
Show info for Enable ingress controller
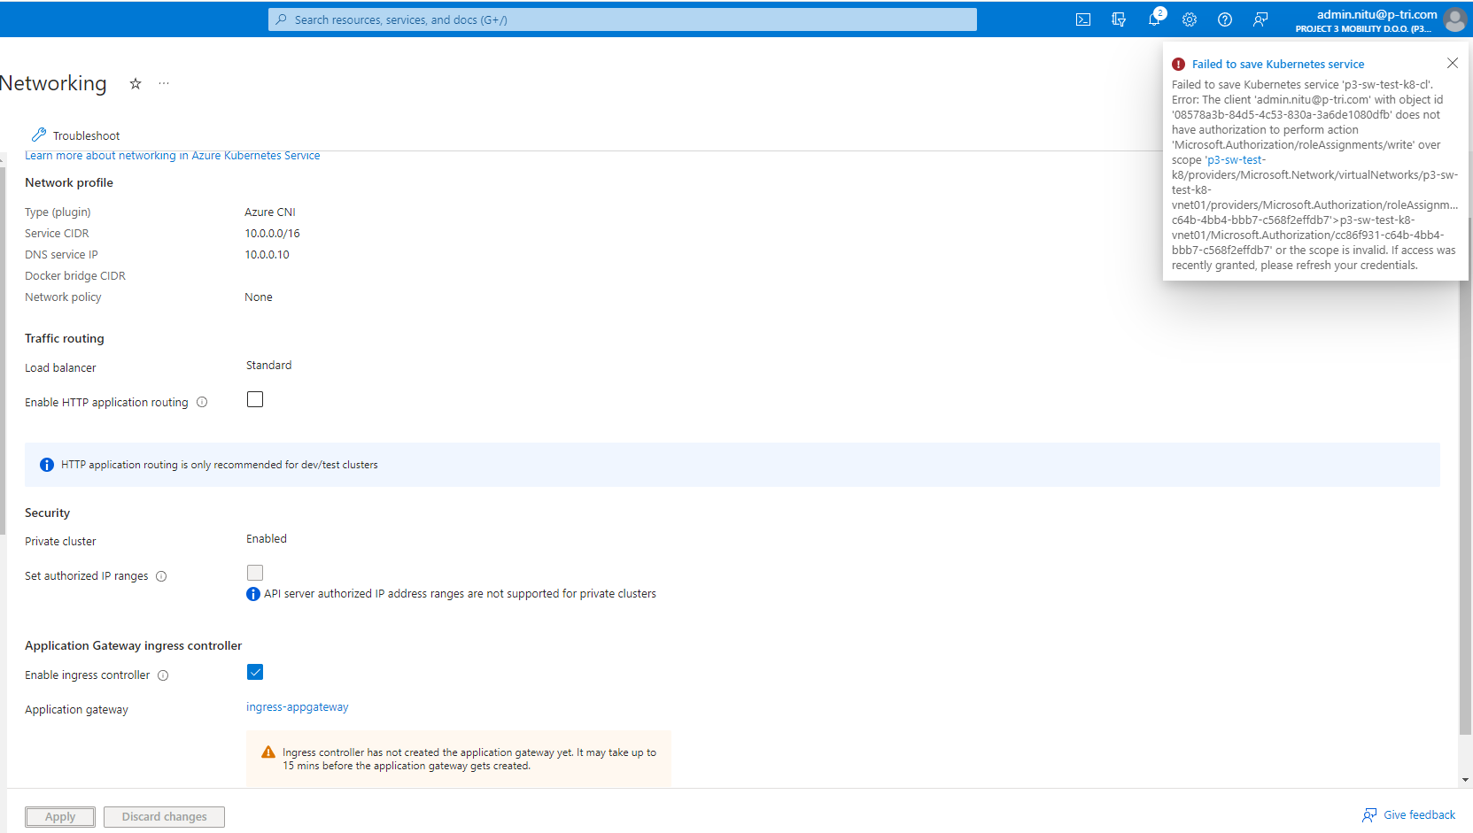coord(163,675)
